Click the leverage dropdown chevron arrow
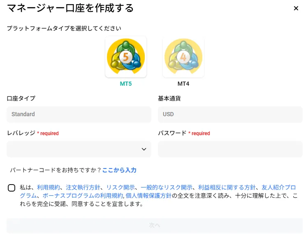Image resolution: width=308 pixels, height=234 pixels. pos(144,149)
